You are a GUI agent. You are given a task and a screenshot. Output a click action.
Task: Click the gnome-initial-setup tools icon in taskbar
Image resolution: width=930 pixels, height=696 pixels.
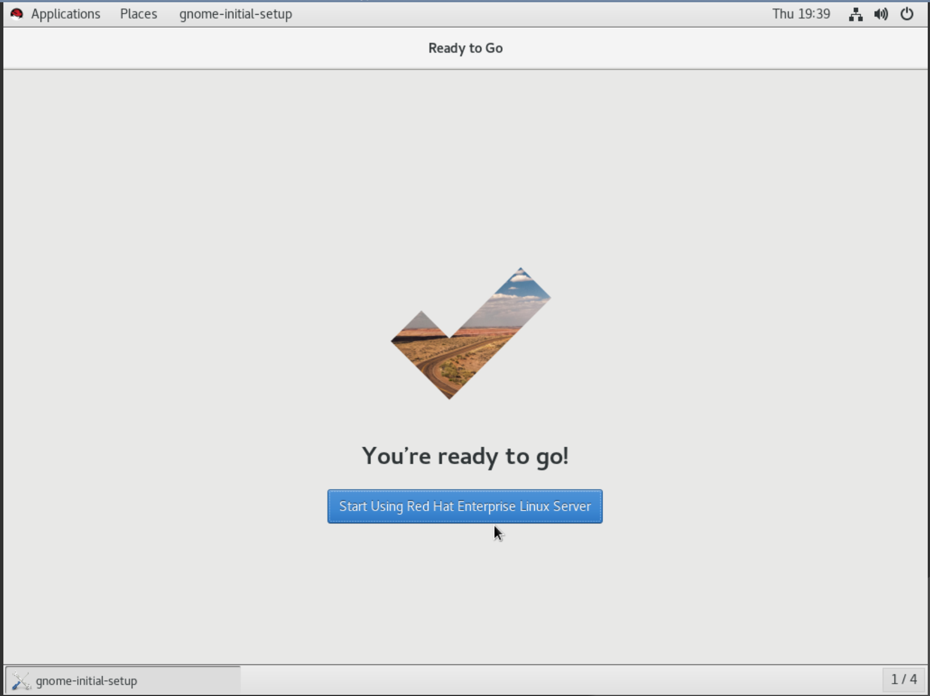(21, 681)
